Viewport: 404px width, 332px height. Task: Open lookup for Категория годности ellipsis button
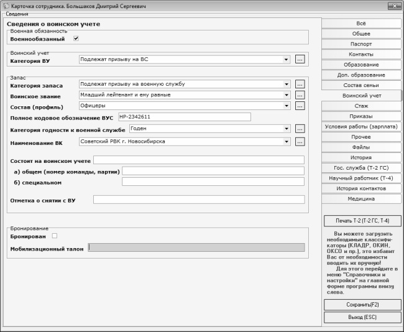[300, 129]
